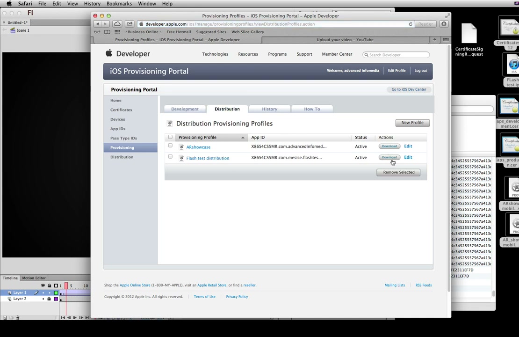519x337 pixels.
Task: Go to iOS Dev Center
Action: click(x=409, y=89)
